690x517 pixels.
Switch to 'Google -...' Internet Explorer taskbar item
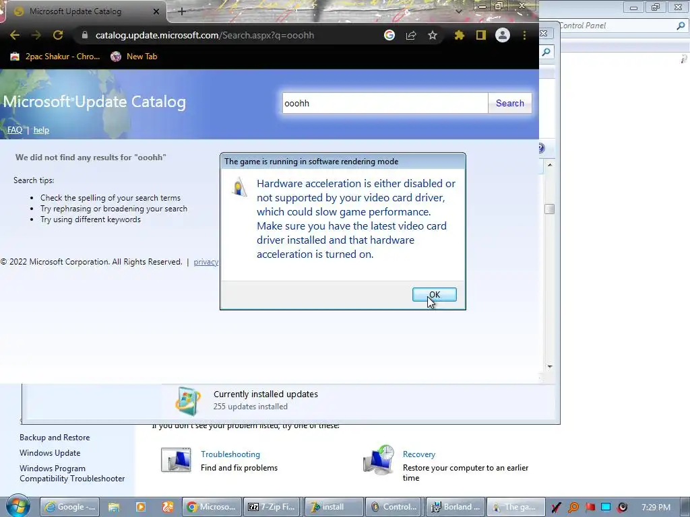[x=69, y=507]
